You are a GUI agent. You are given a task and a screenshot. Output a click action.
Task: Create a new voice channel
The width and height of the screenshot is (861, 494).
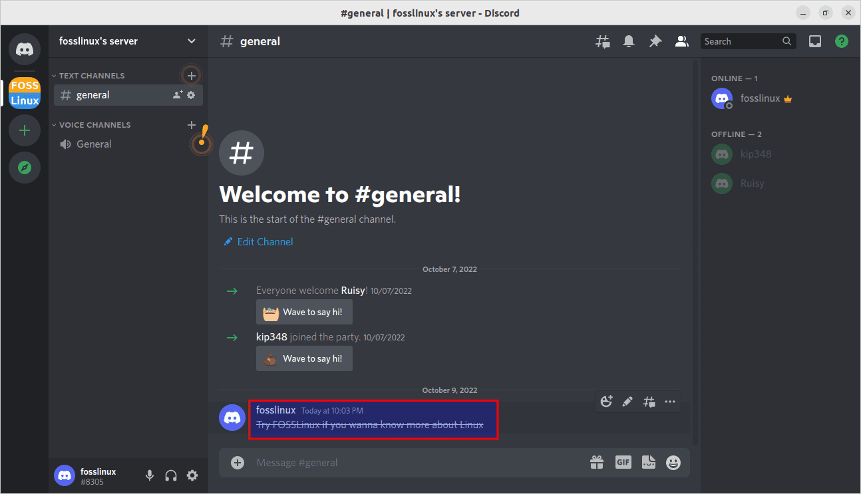[x=192, y=124]
